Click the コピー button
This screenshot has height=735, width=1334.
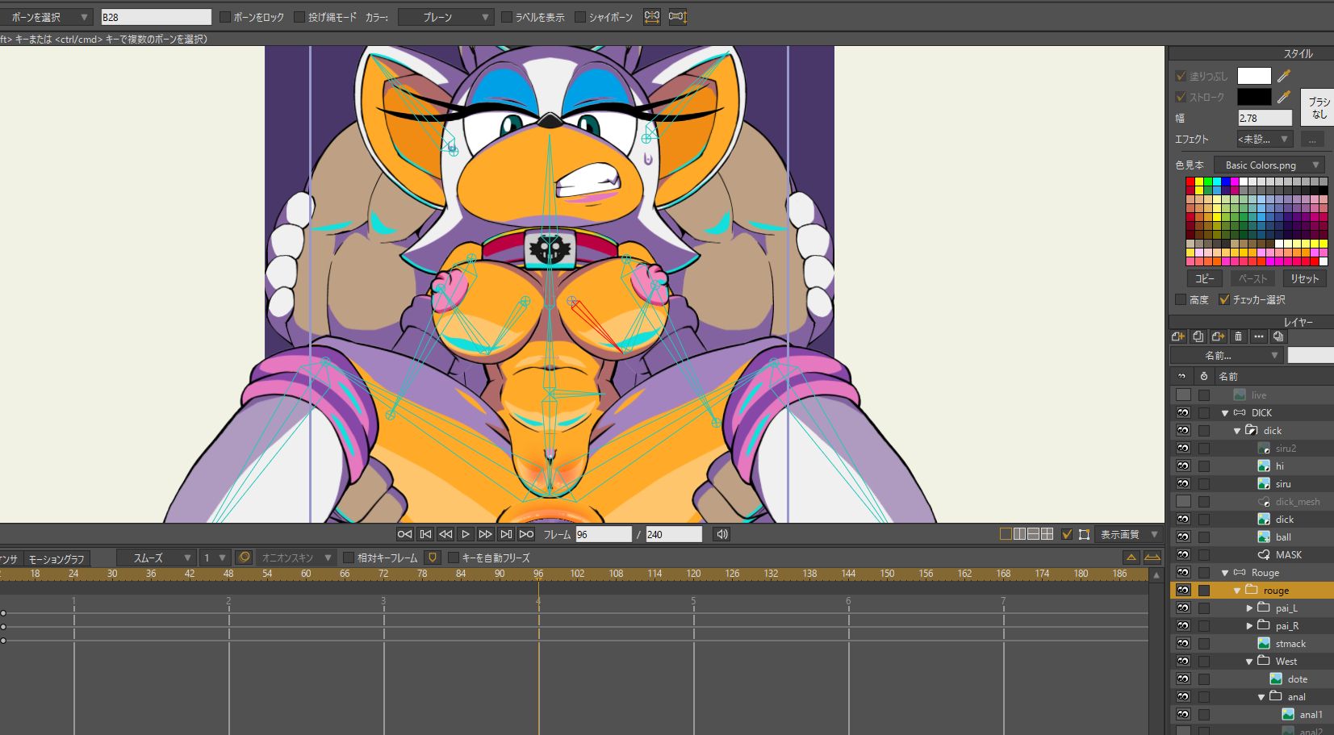click(1204, 278)
